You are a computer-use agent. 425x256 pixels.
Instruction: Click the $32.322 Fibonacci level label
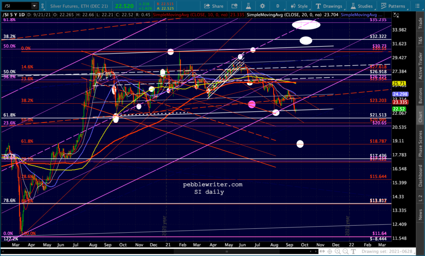point(378,36)
